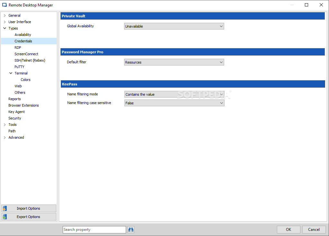Viewport: 329px width, 236px height.
Task: Select Browser Extensions in tree
Action: (23, 105)
